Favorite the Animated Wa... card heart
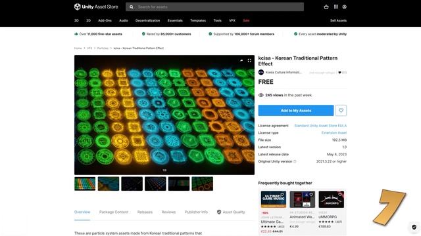421x236 pixels. point(311,195)
